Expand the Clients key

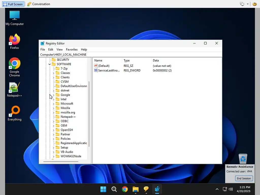click(53, 77)
